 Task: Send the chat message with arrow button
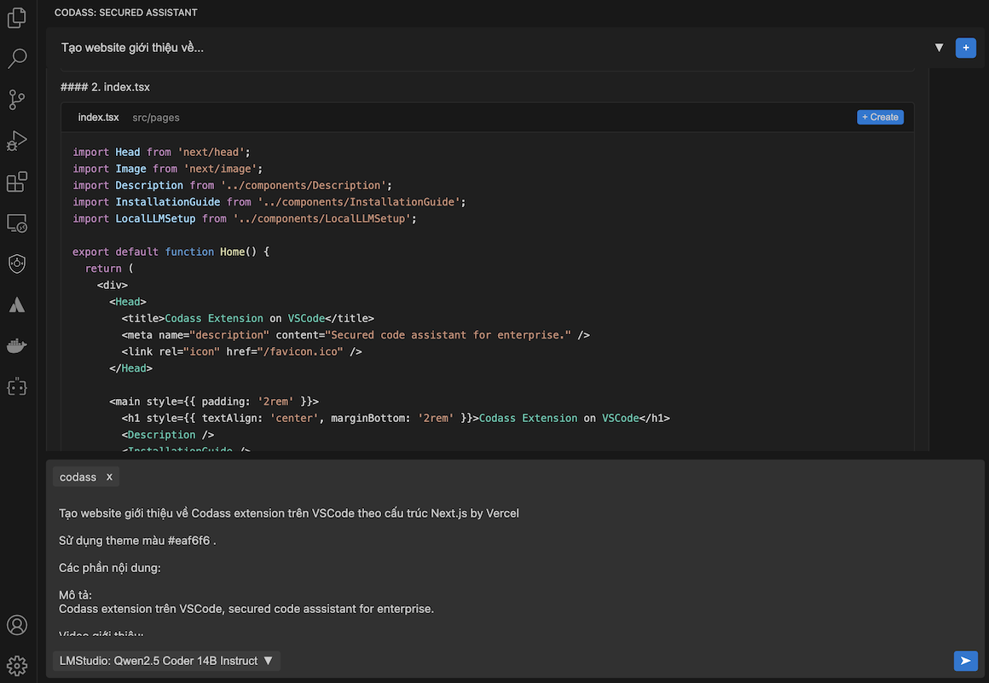[965, 661]
